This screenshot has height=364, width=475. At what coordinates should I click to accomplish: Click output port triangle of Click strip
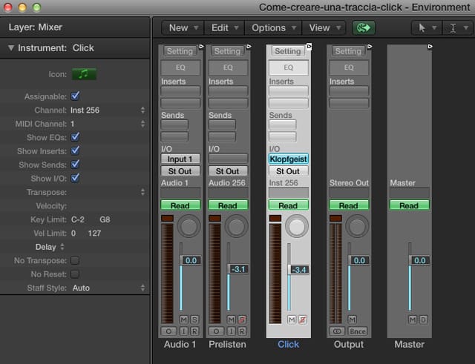point(309,47)
